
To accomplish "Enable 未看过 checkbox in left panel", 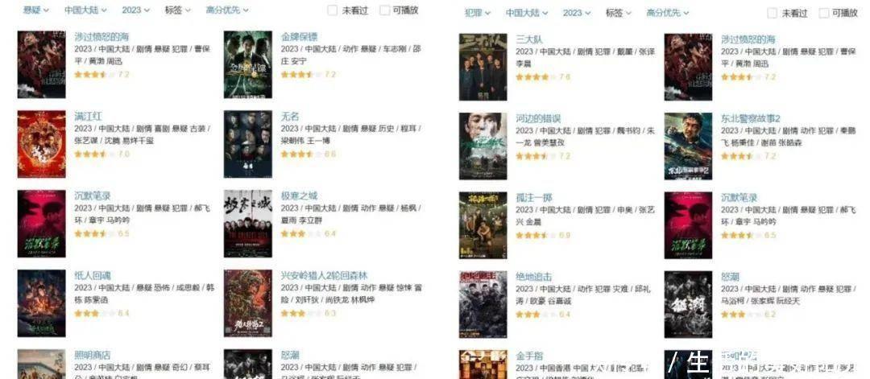I will coord(333,10).
